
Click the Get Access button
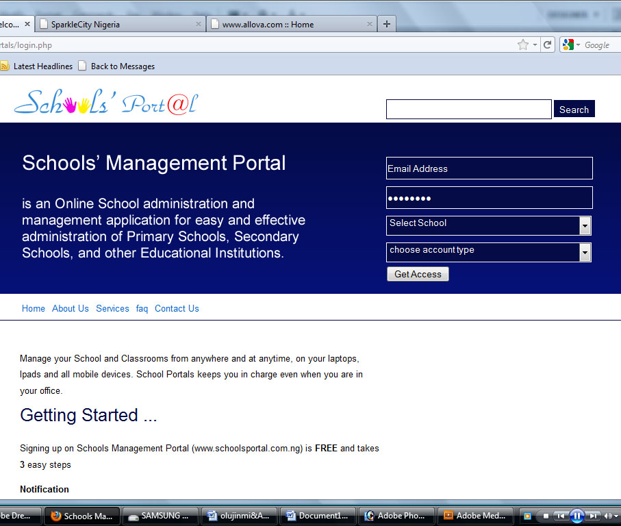[x=418, y=274]
